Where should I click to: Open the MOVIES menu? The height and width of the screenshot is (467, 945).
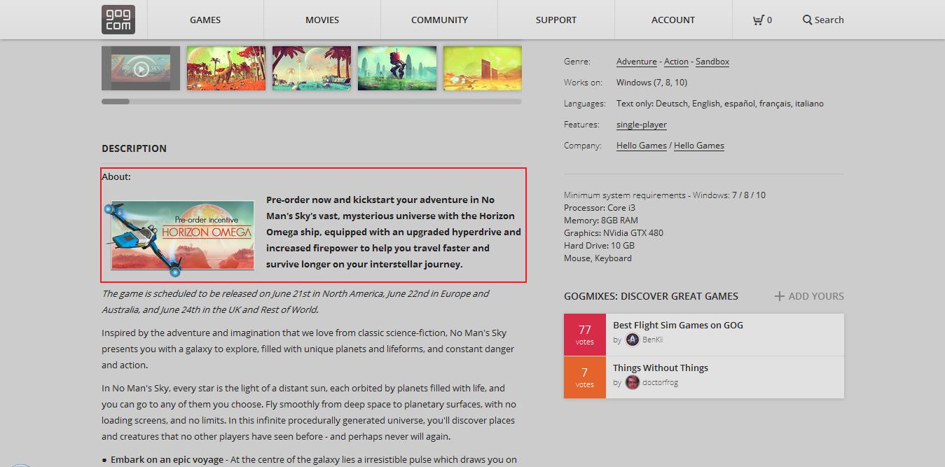322,20
